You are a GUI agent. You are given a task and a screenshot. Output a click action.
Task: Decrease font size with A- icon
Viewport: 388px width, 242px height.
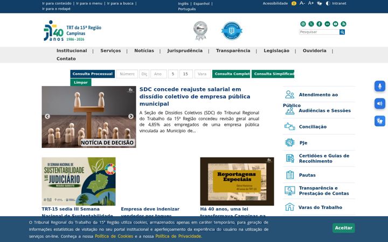point(302,3)
